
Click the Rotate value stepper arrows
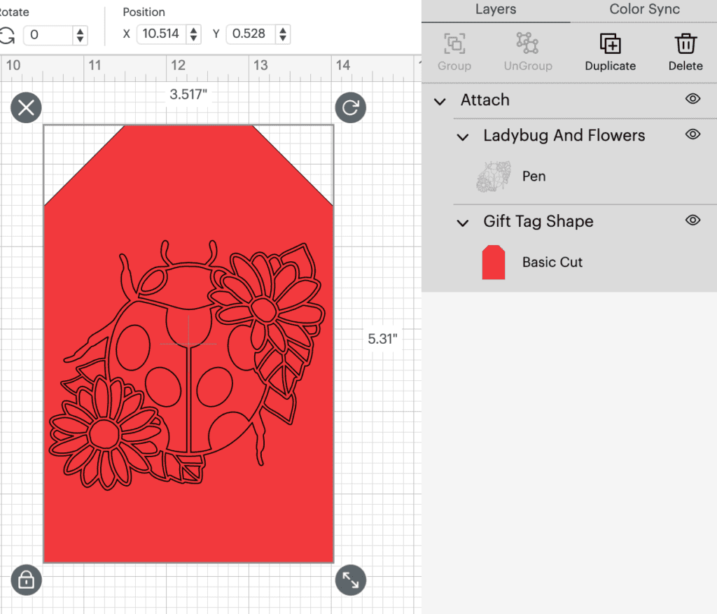80,35
